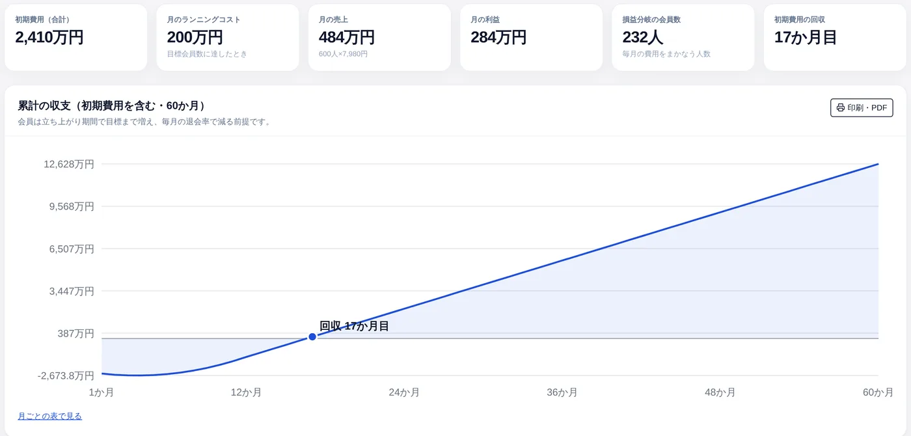The image size is (911, 436).
Task: Click the 目標会員数に達したとき note
Action: [x=208, y=54]
